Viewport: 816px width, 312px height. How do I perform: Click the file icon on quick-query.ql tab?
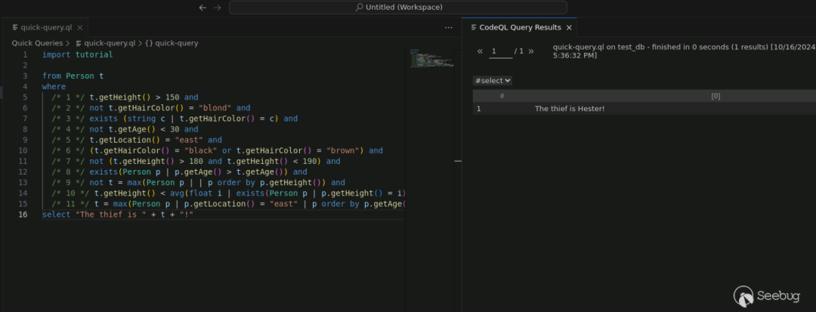pos(15,27)
